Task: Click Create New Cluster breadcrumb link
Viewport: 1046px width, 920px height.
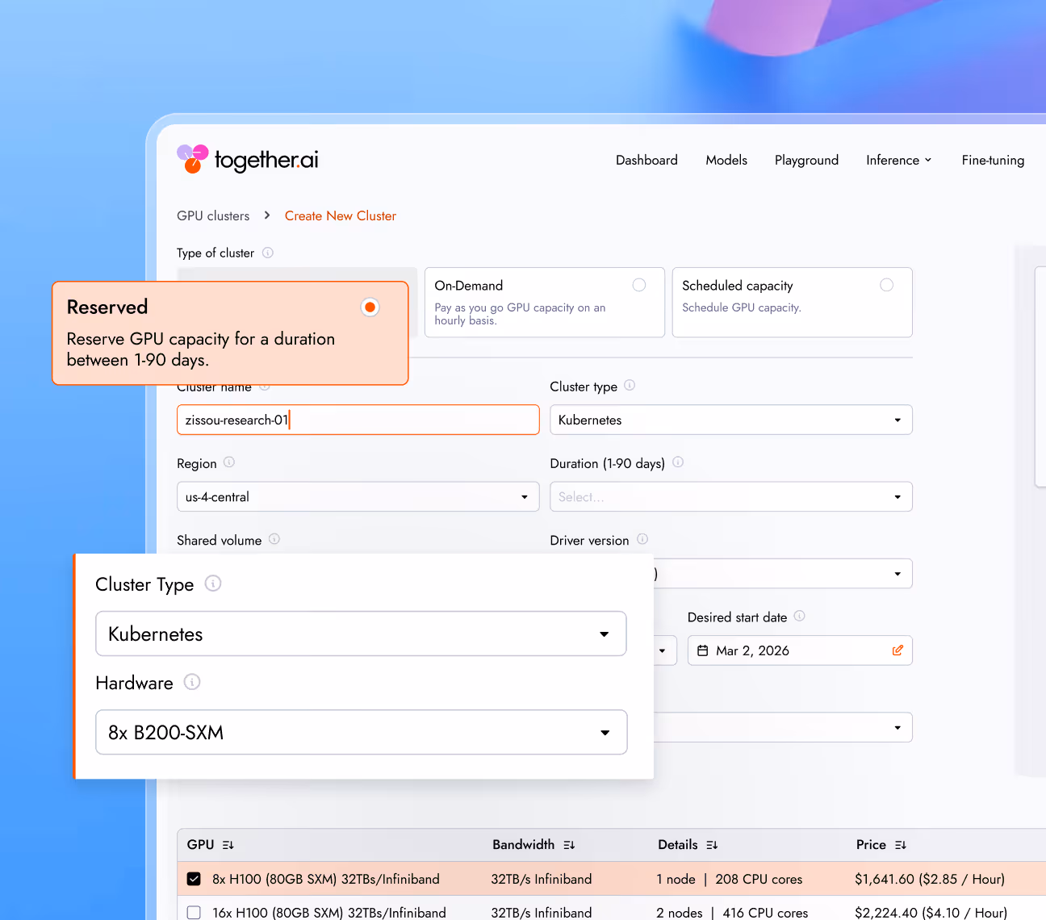Action: 341,215
